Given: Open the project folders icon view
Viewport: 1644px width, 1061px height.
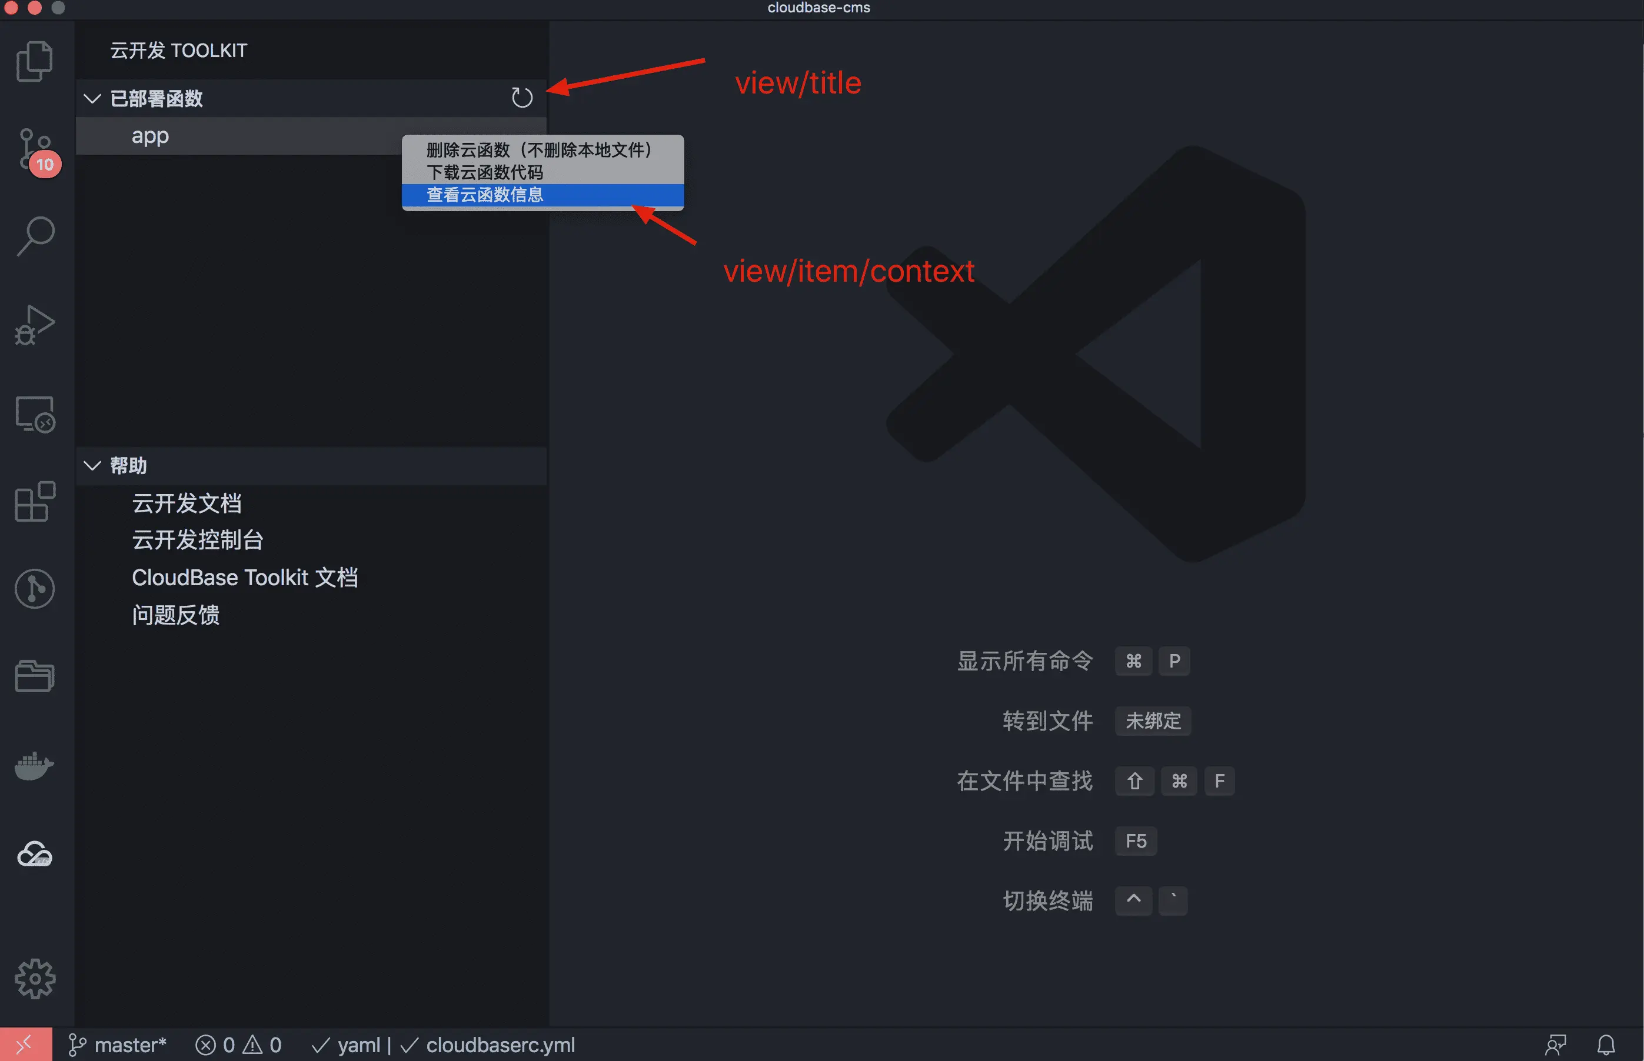Looking at the screenshot, I should [x=35, y=676].
